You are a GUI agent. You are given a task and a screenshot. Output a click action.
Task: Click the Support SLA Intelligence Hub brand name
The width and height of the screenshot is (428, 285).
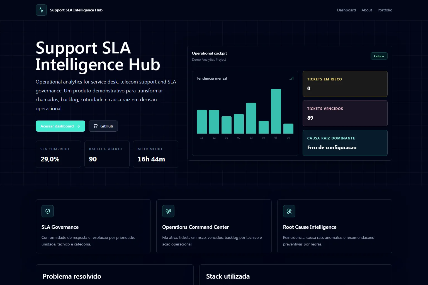pos(76,10)
